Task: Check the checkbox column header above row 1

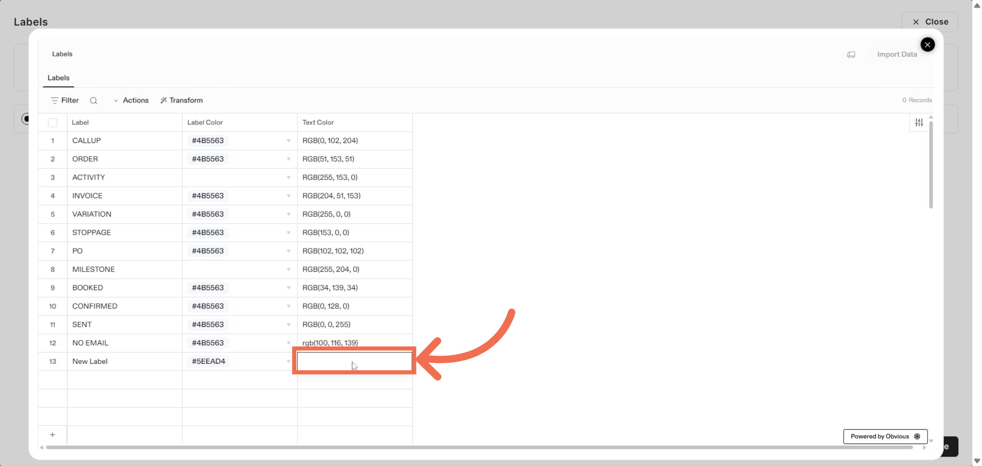Action: pyautogui.click(x=53, y=122)
